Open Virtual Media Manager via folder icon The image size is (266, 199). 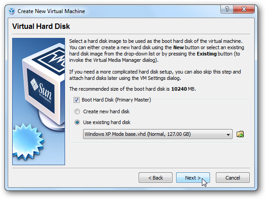(x=240, y=134)
